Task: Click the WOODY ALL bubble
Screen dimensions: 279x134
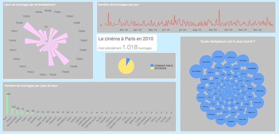Action: tap(258, 79)
